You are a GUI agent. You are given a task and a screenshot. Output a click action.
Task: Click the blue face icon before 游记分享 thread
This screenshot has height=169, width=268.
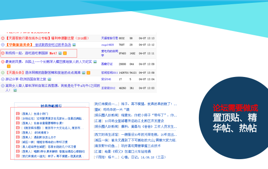pos(3,79)
